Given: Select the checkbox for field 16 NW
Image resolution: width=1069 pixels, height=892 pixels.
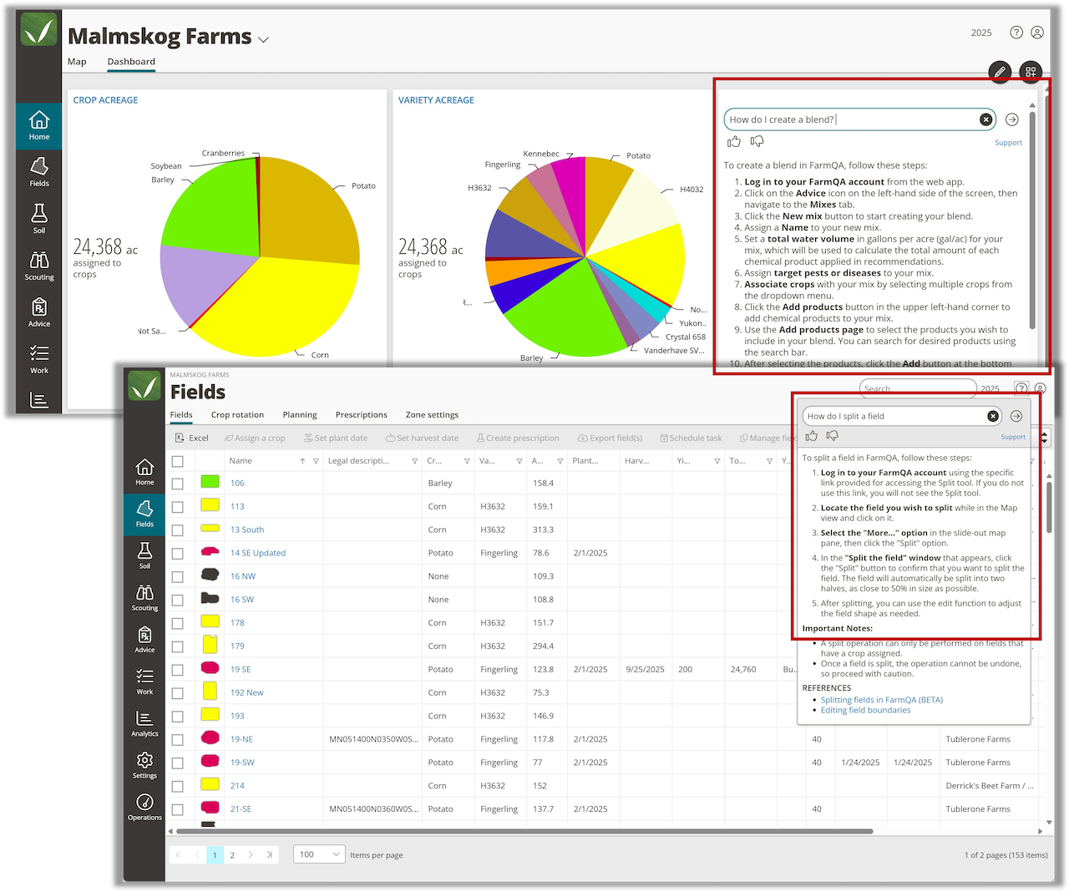Looking at the screenshot, I should coord(177,577).
